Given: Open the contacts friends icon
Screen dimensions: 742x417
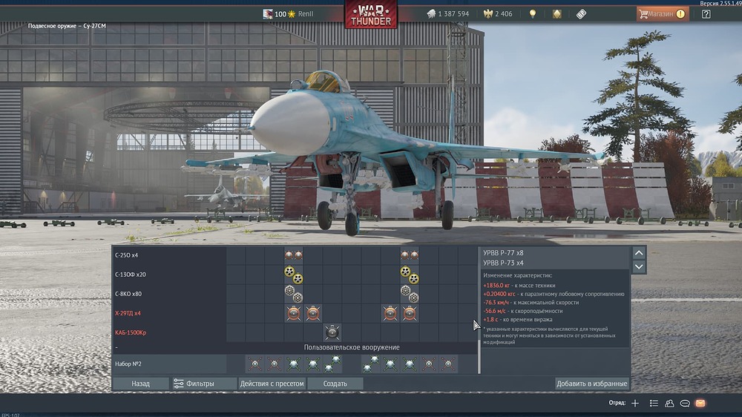Looking at the screenshot, I should tap(669, 403).
